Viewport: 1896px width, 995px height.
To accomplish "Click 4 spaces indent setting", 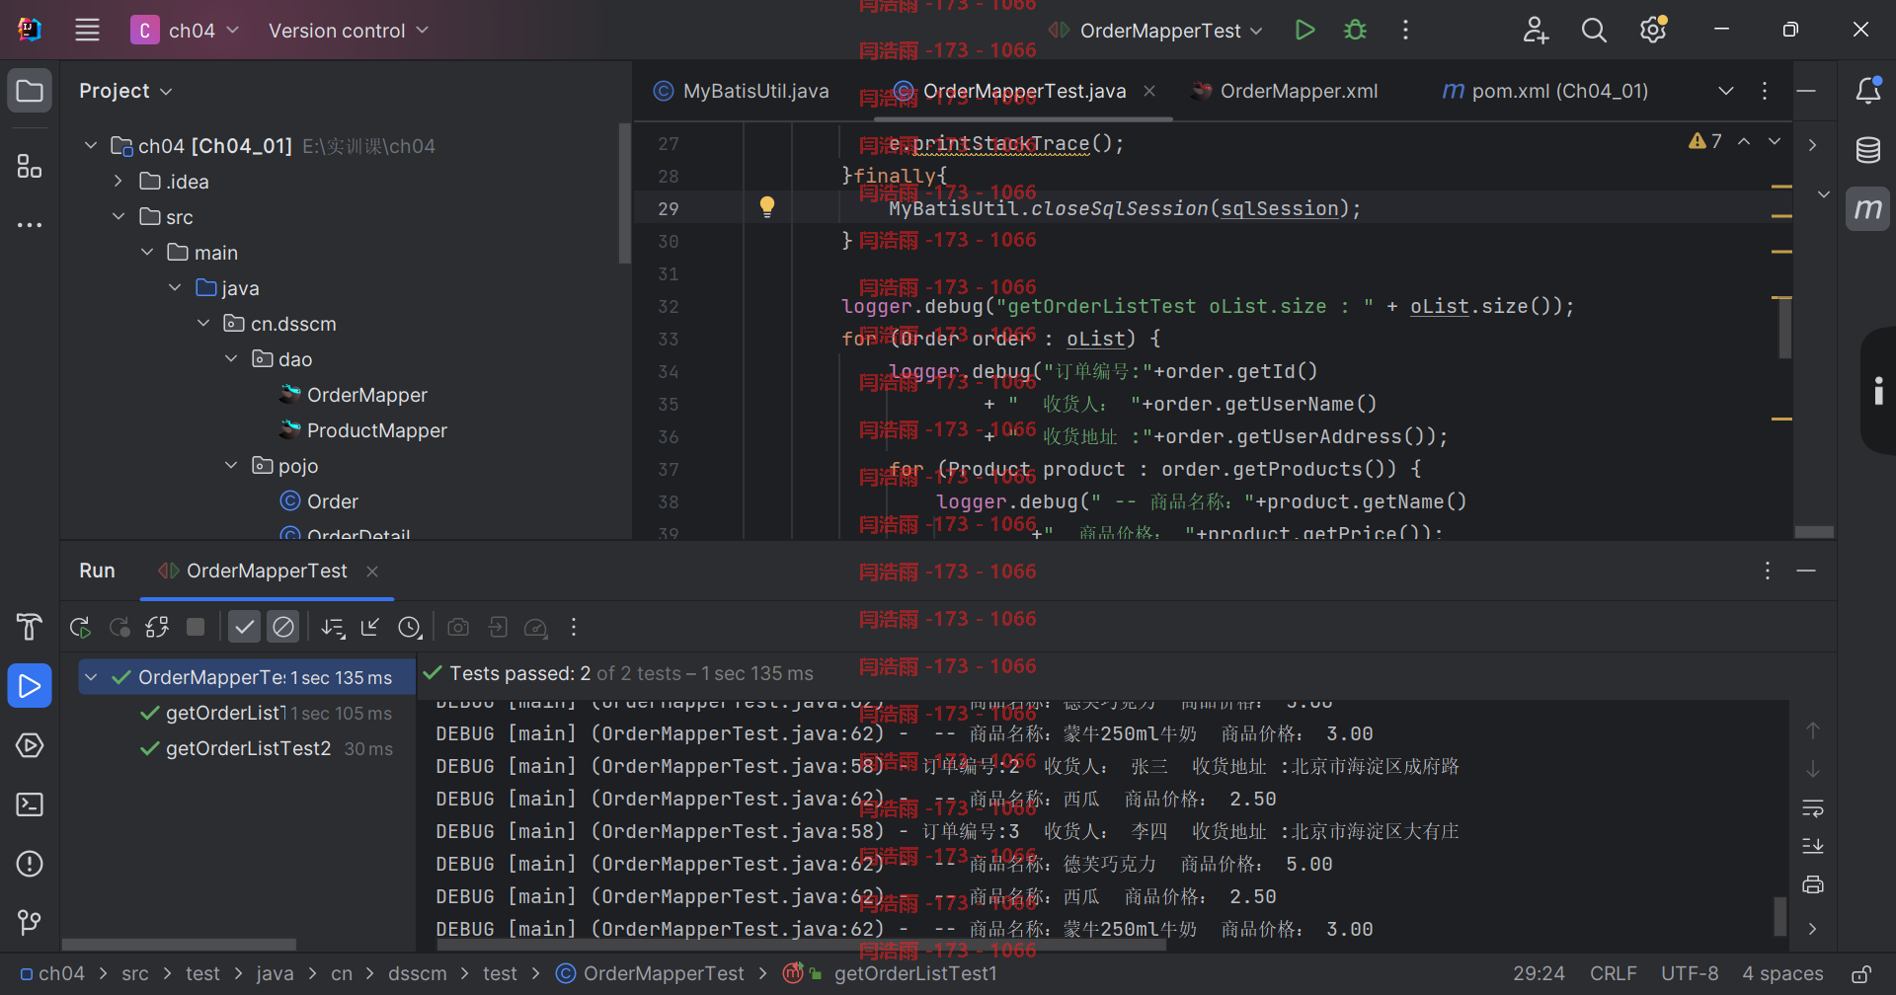I will click(1782, 974).
